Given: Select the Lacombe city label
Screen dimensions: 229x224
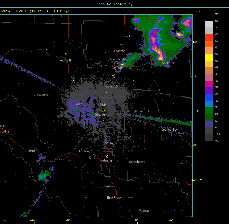Looking at the screenshot, I should point(120,51).
